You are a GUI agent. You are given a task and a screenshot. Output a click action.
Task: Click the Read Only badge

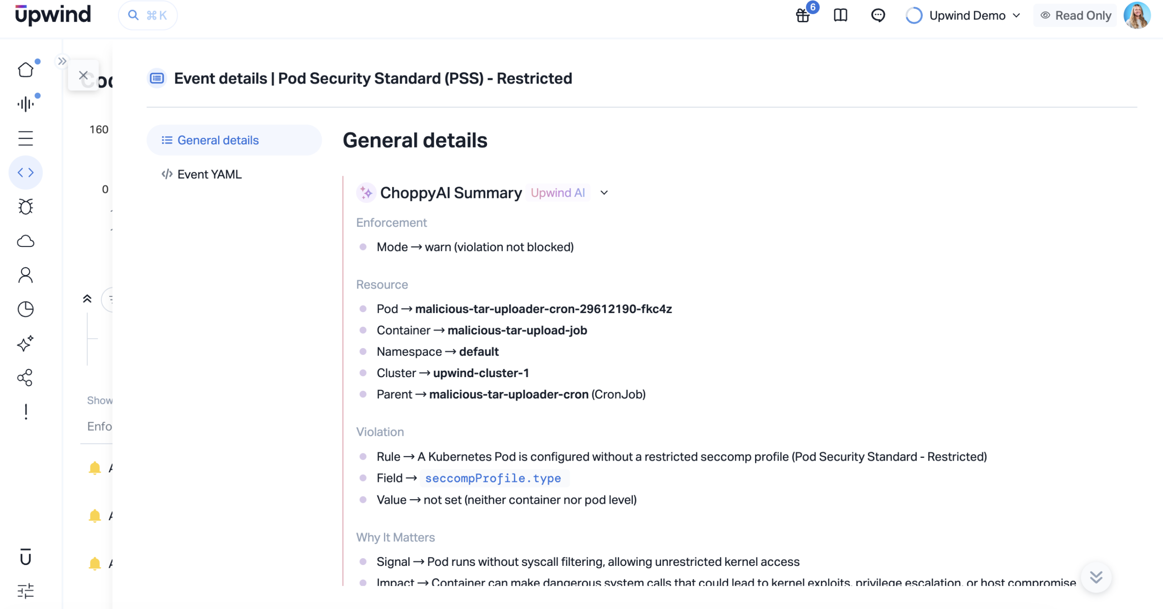(1075, 15)
